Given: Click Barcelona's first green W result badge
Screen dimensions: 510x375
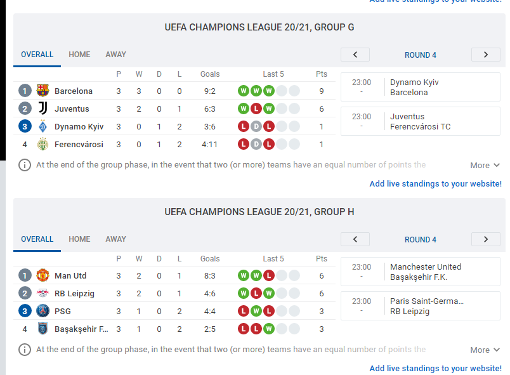Looking at the screenshot, I should point(244,91).
